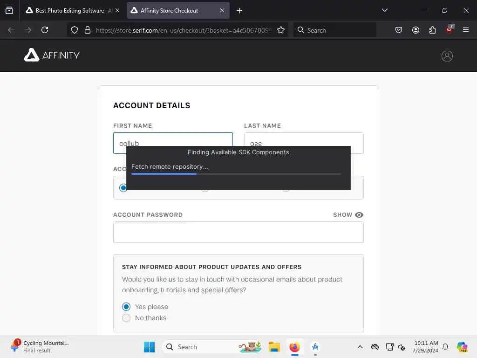Reload the current page
Image resolution: width=477 pixels, height=358 pixels.
(x=45, y=30)
